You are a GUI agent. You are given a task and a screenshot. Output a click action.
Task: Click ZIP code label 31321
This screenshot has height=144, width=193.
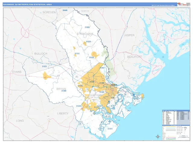tap(44, 67)
